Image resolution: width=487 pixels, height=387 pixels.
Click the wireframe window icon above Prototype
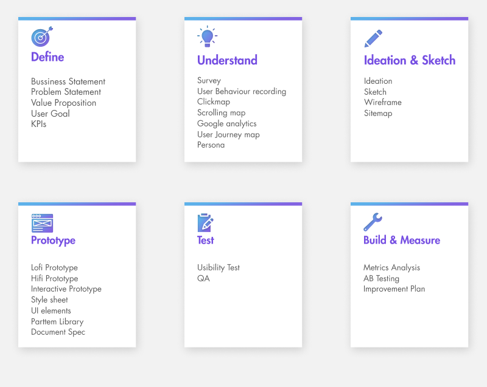tap(42, 223)
